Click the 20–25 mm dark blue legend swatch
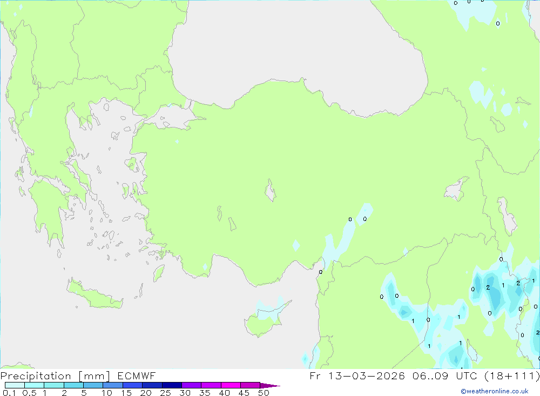The height and width of the screenshot is (396, 540). [x=152, y=385]
